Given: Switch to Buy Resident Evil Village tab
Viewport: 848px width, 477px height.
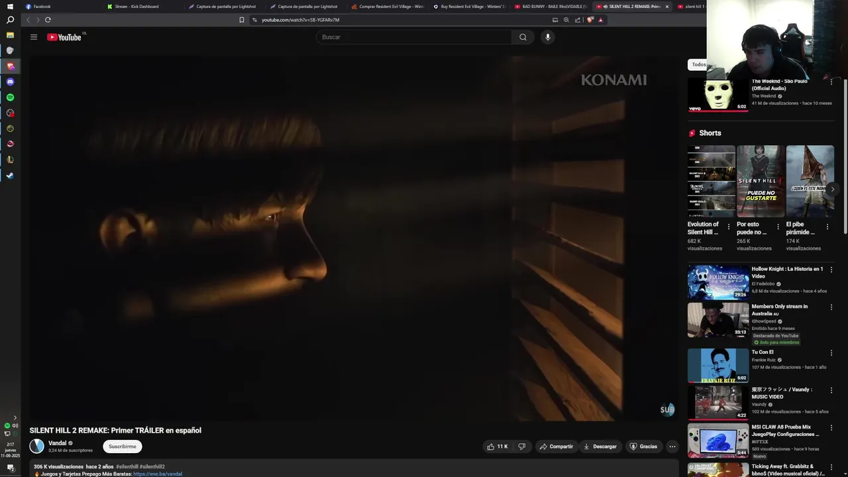Looking at the screenshot, I should [470, 7].
